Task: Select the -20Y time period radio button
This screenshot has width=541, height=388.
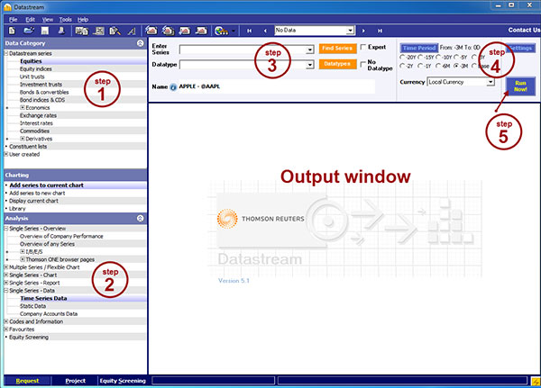Action: (x=403, y=59)
